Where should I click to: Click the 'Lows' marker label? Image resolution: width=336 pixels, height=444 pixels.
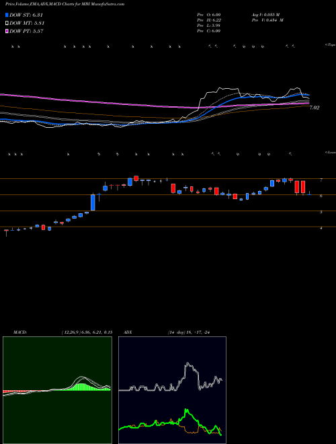(331, 152)
